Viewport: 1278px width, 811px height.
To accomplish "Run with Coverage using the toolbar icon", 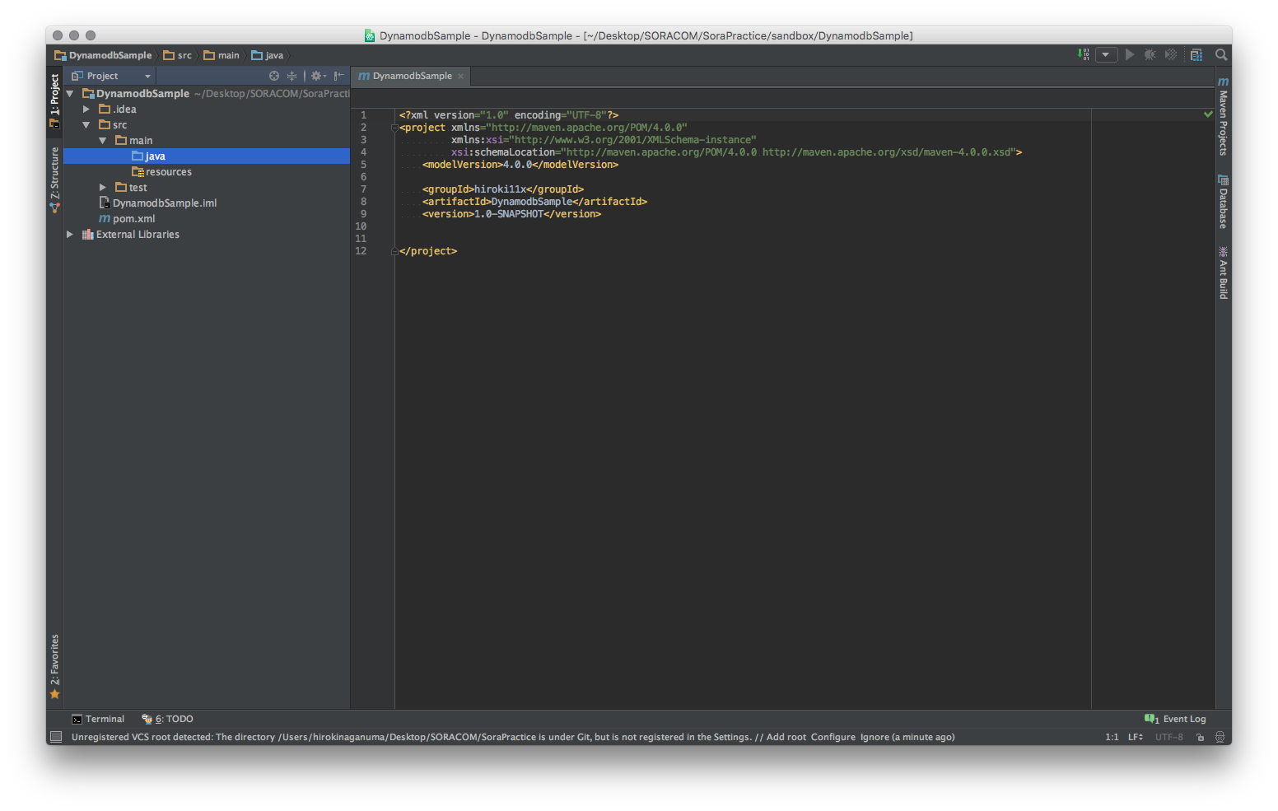I will pos(1171,54).
